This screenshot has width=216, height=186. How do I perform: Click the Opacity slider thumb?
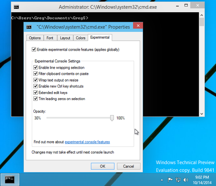point(112,118)
